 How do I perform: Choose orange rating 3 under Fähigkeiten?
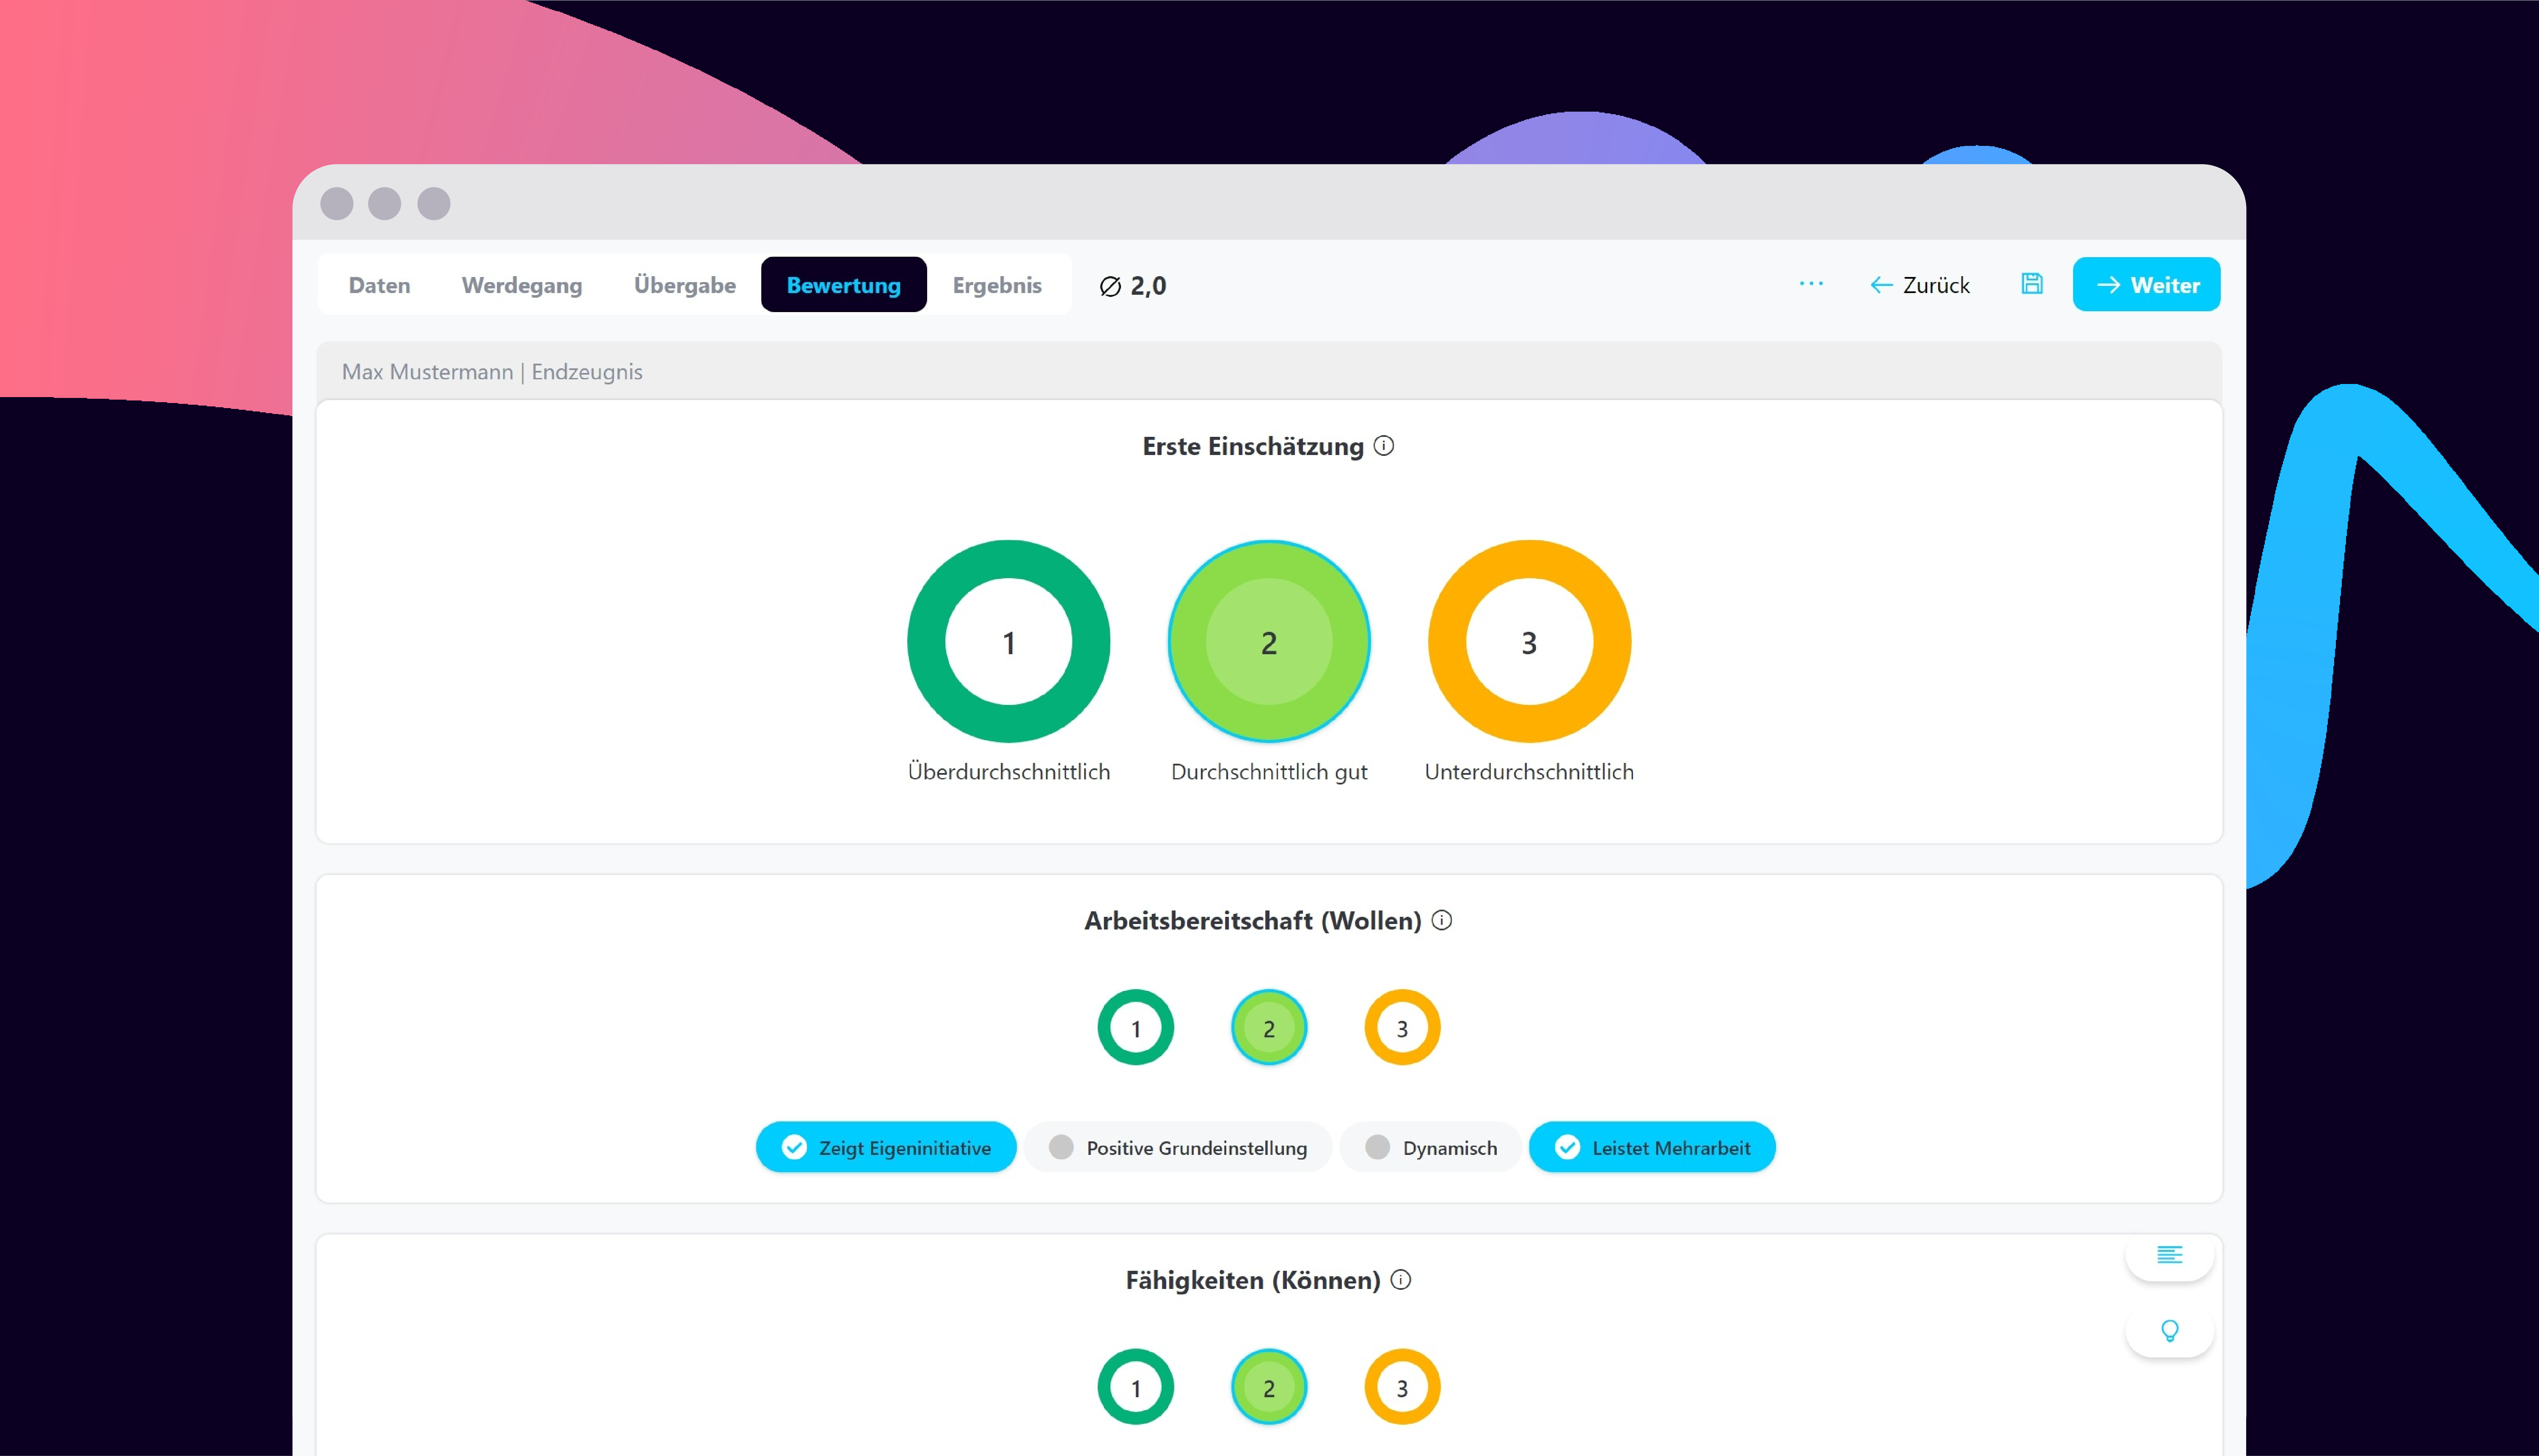1402,1388
